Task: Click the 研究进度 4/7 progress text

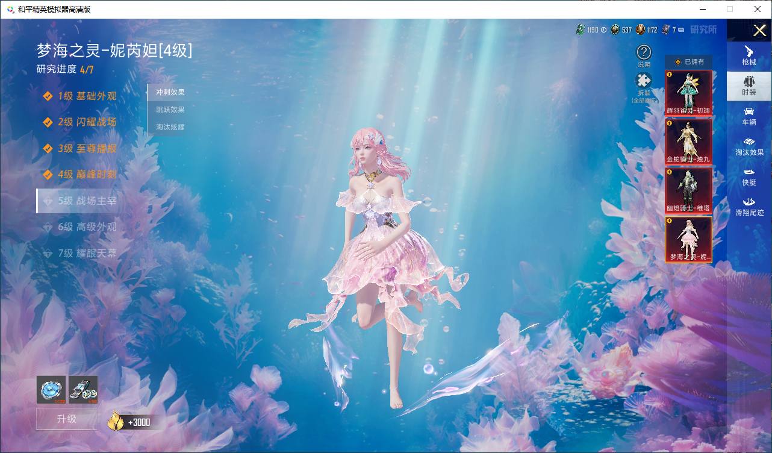Action: [x=65, y=69]
